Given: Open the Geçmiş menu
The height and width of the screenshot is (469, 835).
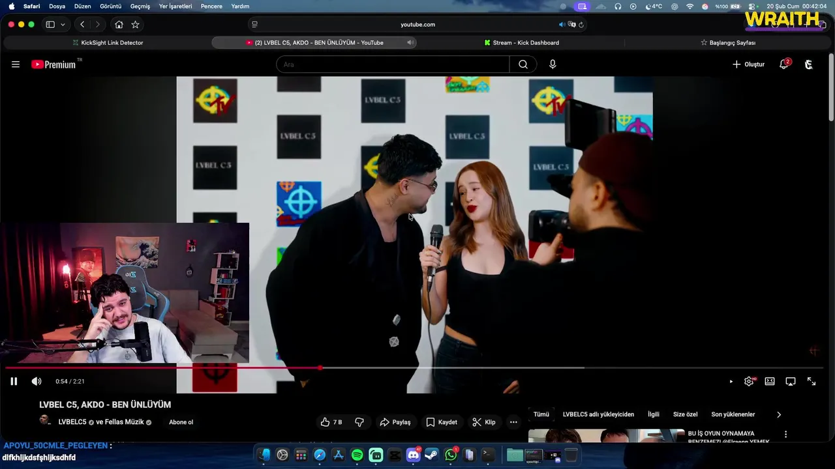Looking at the screenshot, I should click(140, 6).
